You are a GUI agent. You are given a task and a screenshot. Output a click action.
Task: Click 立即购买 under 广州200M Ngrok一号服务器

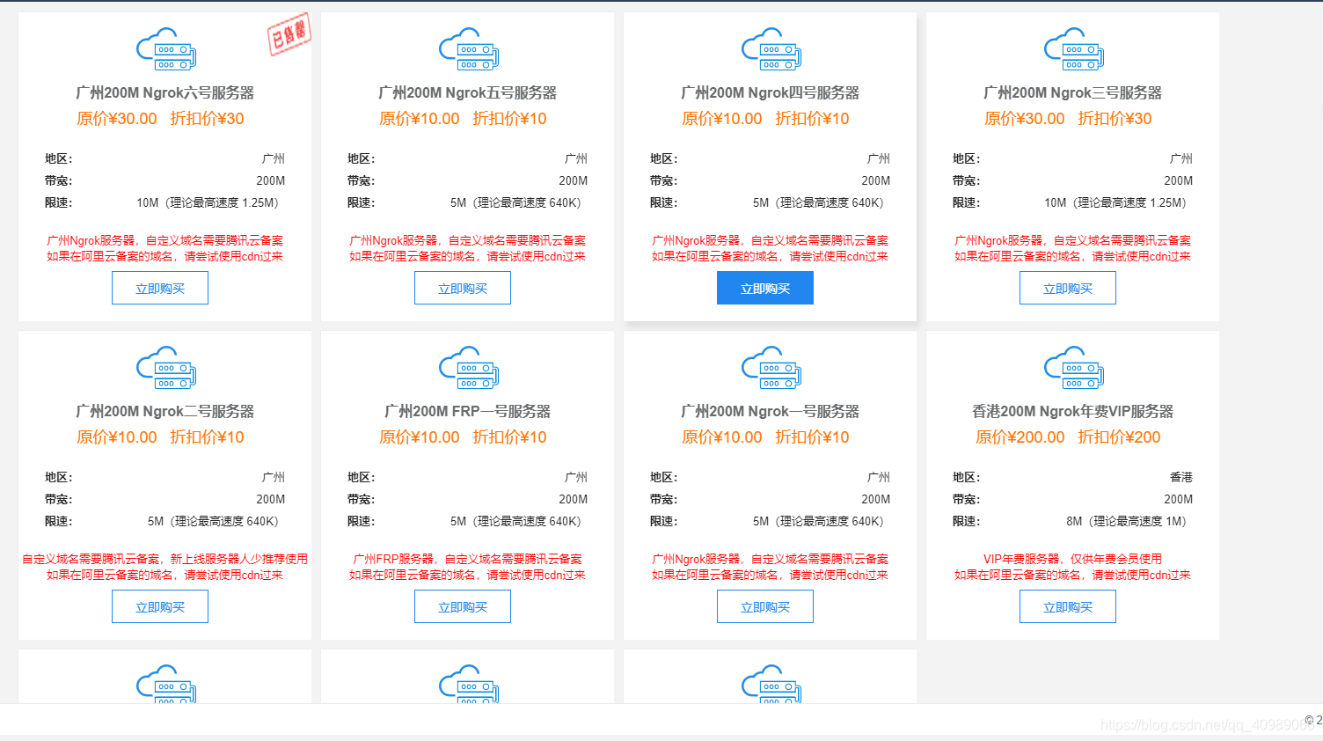[765, 606]
